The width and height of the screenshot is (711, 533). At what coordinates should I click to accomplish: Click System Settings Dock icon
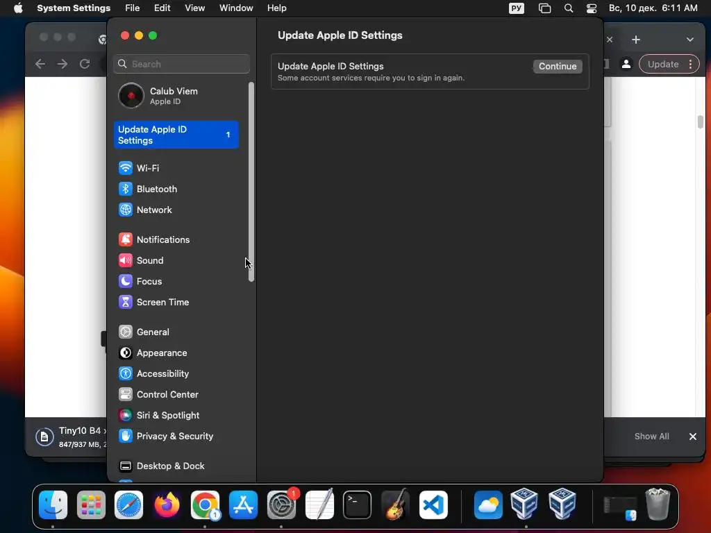pos(281,505)
